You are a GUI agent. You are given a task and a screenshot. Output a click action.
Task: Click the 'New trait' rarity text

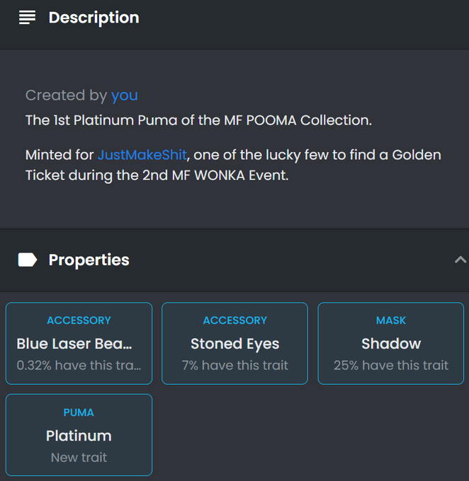tap(79, 458)
